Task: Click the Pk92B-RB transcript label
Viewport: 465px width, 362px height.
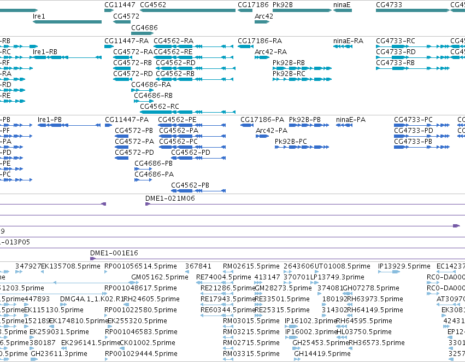Action: click(289, 62)
